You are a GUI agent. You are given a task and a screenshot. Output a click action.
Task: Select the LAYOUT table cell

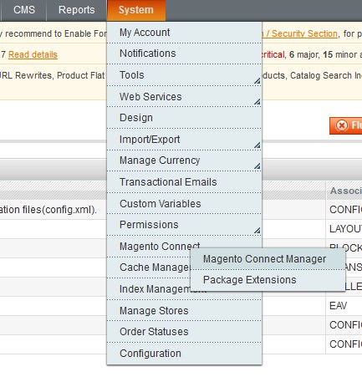344,229
